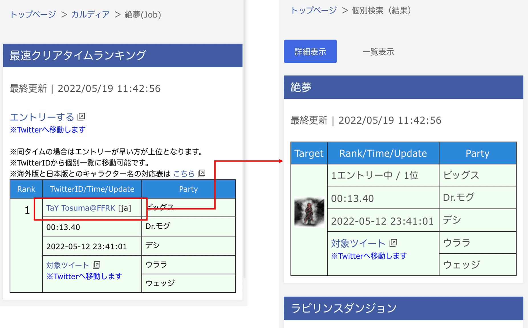Click the ラビリンスダンジョン section header
The width and height of the screenshot is (528, 328).
(403, 308)
